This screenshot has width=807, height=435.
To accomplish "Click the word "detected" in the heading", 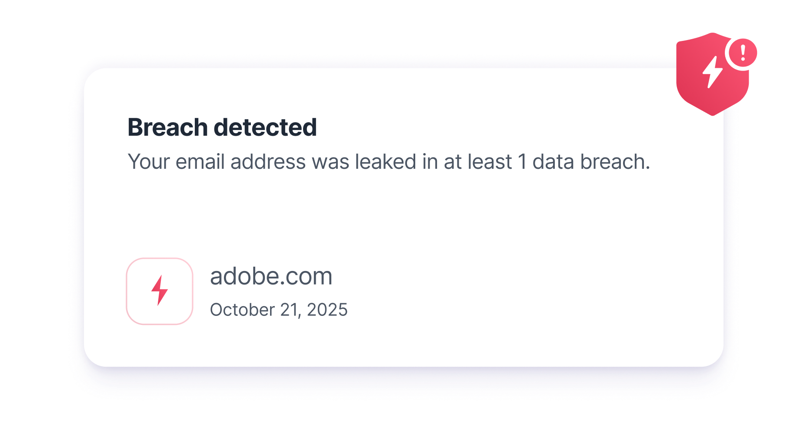I will click(x=265, y=127).
